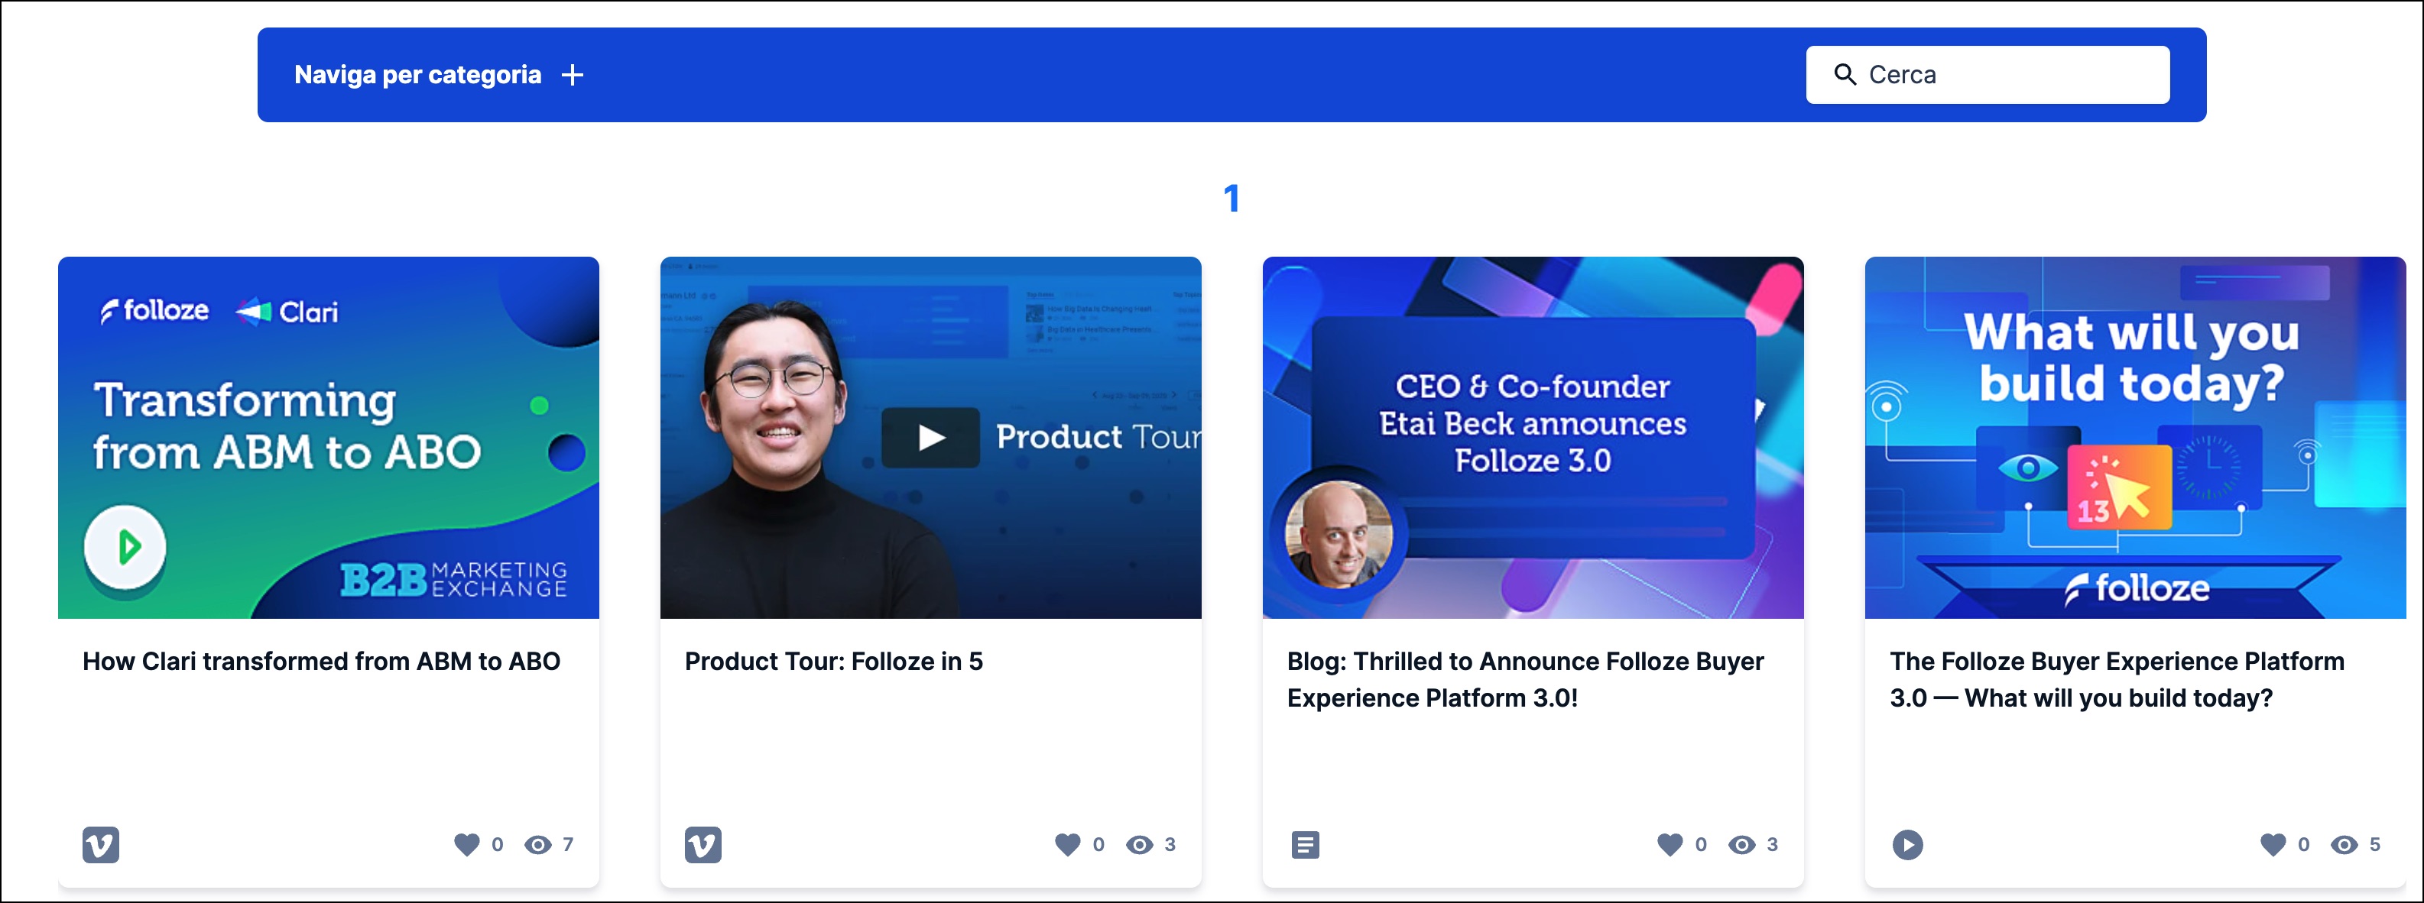The height and width of the screenshot is (903, 2424).
Task: Like the How Clari transformed card
Action: coord(467,843)
